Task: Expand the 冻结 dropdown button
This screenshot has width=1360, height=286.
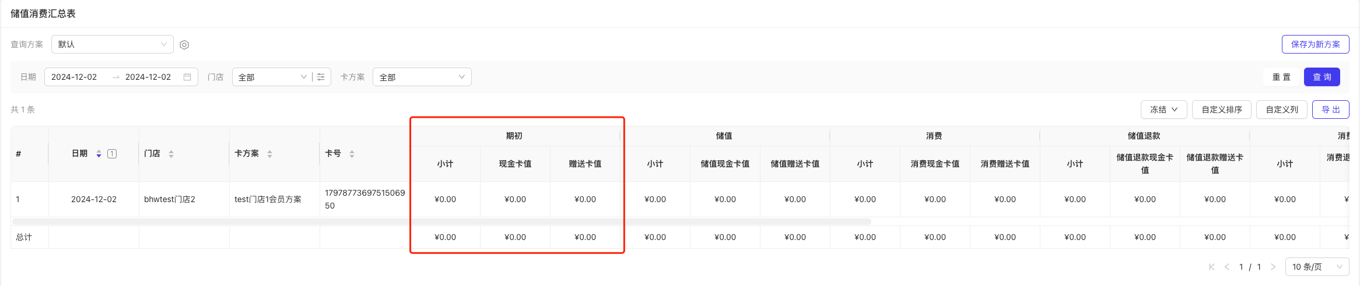Action: (x=1164, y=110)
